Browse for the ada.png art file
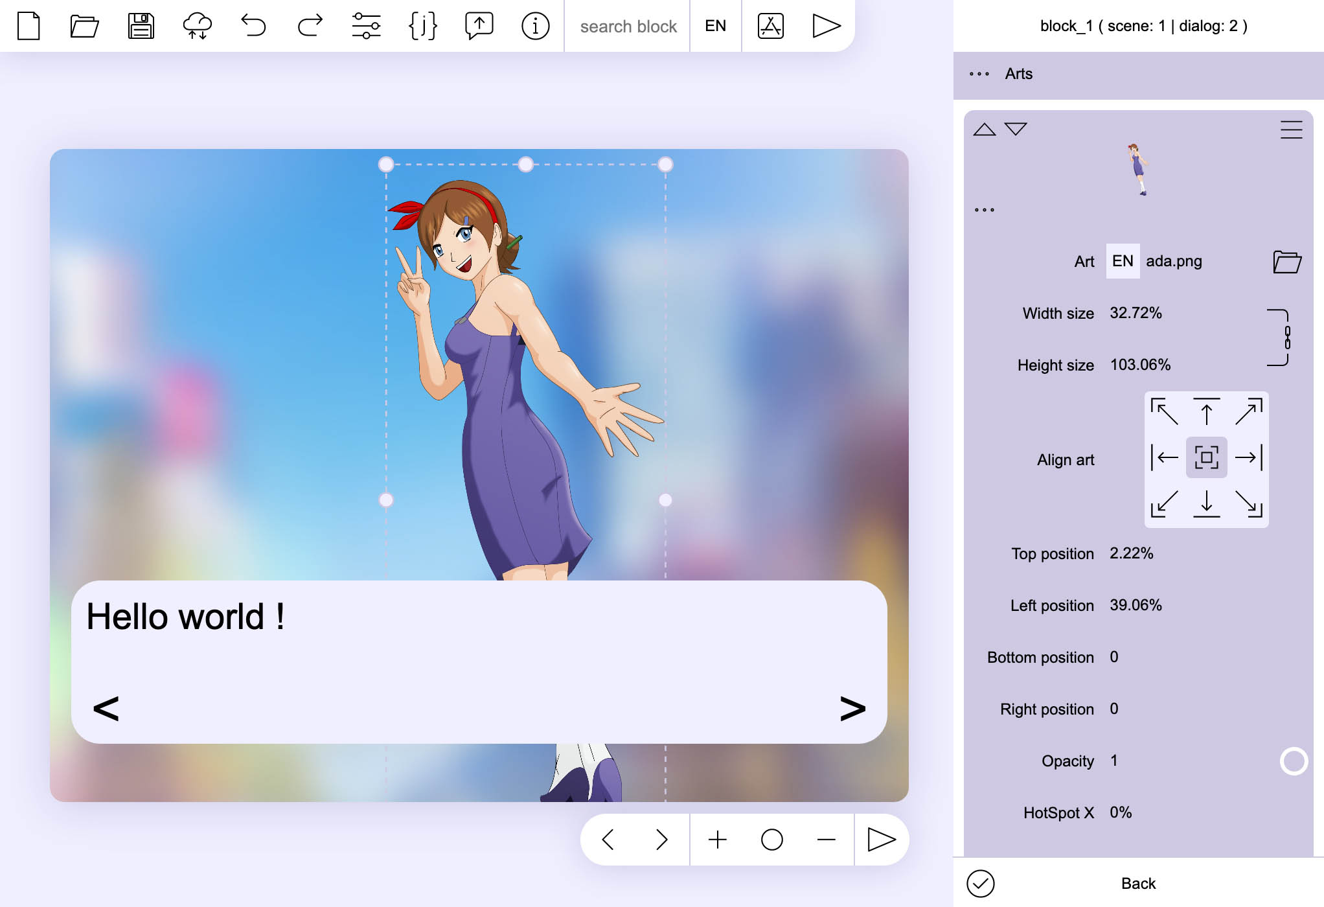The width and height of the screenshot is (1324, 907). click(1286, 262)
